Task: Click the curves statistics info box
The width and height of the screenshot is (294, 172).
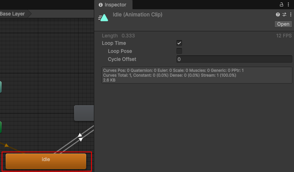Action: point(197,75)
